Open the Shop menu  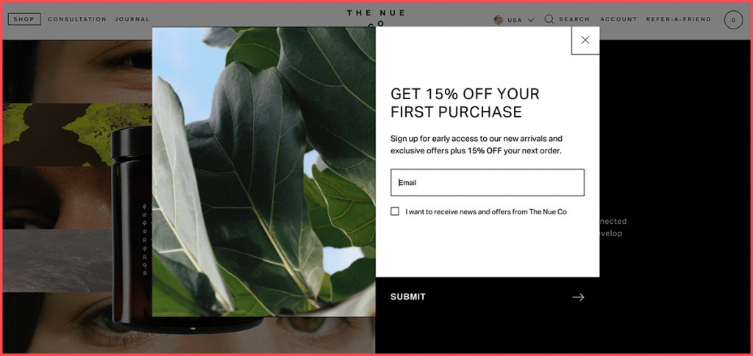24,19
